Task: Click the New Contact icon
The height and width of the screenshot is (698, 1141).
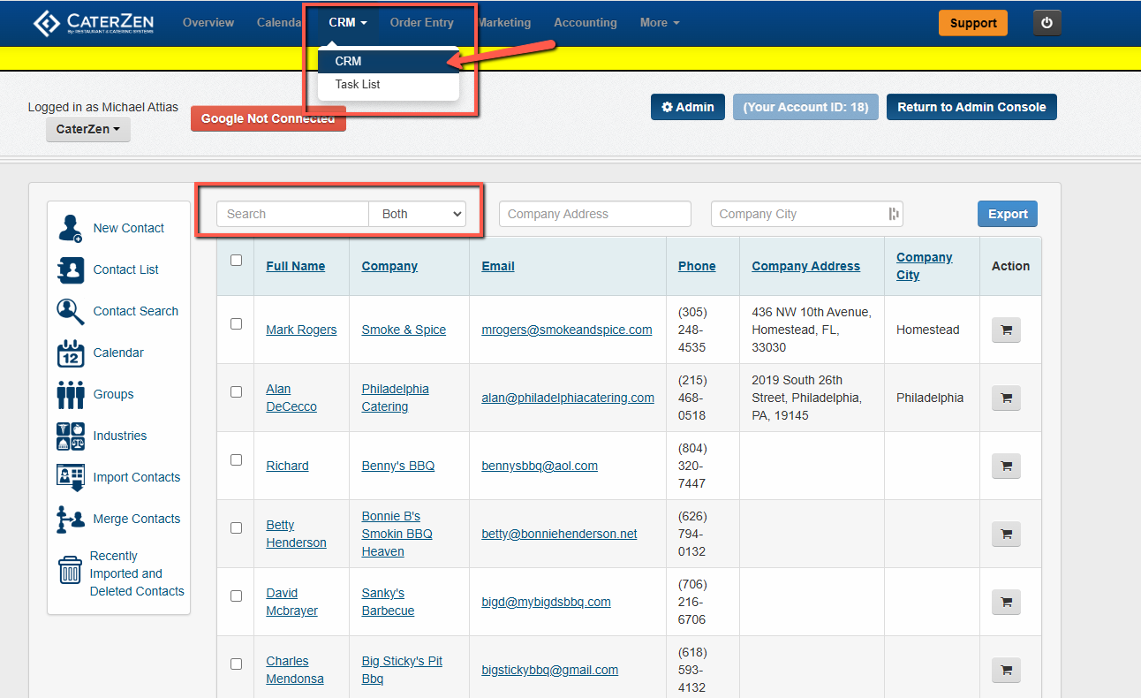Action: coord(70,228)
